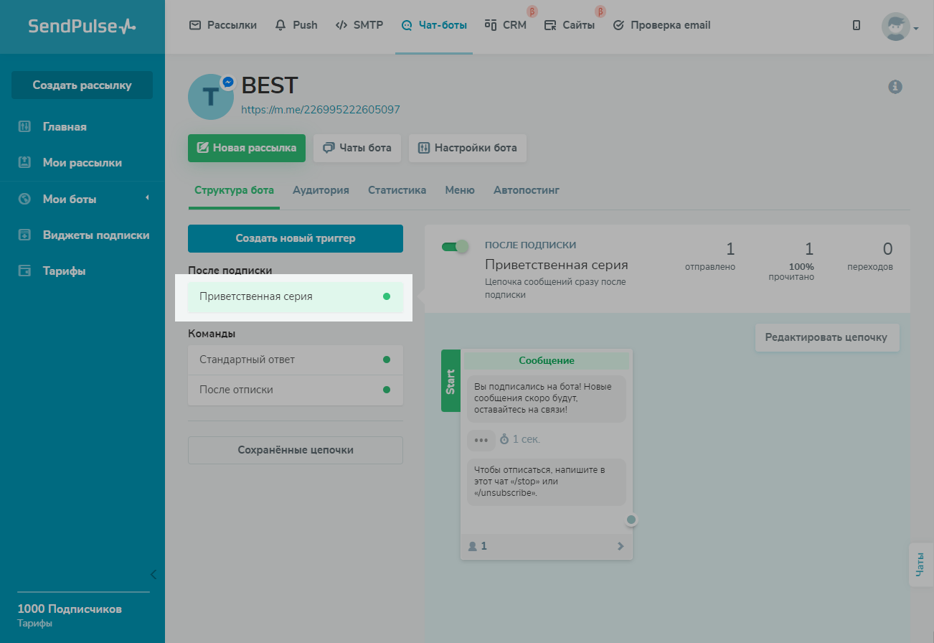Click the Новая рассылка button
The width and height of the screenshot is (934, 643).
247,148
